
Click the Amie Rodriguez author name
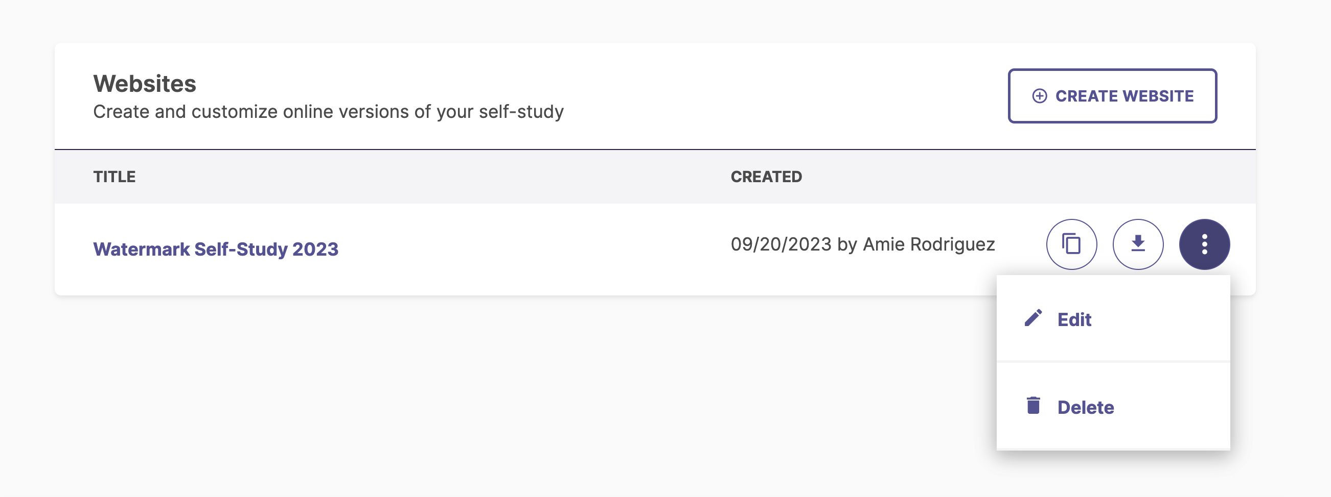click(x=929, y=244)
